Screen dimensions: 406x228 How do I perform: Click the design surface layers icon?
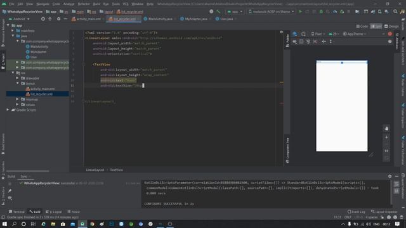point(294,34)
